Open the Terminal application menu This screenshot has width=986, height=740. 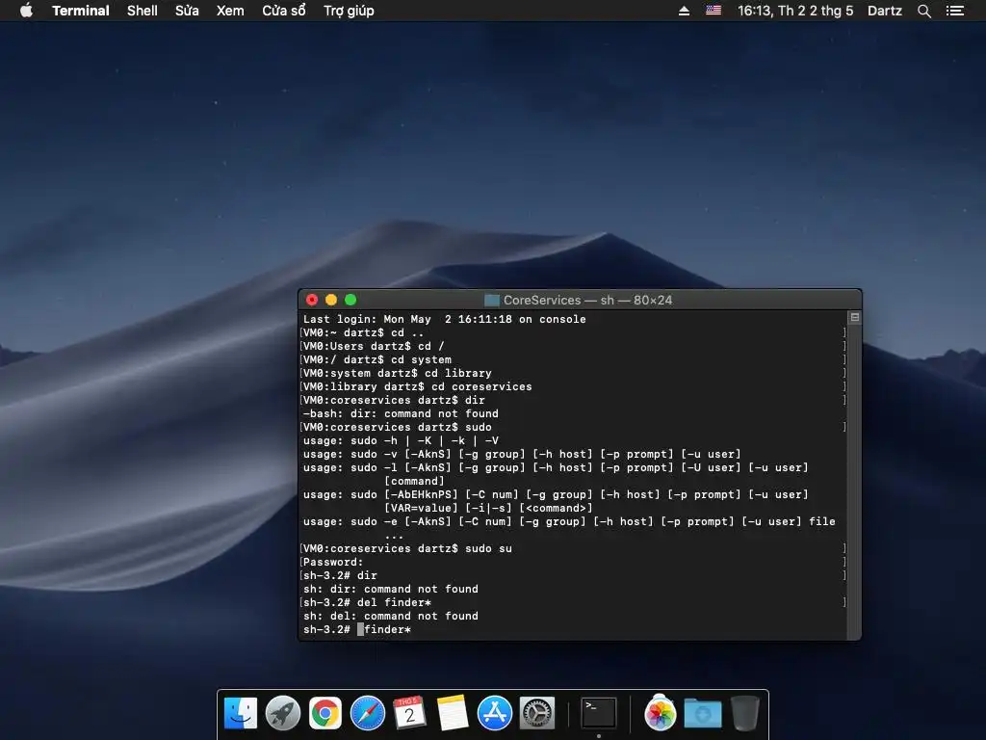coord(81,11)
